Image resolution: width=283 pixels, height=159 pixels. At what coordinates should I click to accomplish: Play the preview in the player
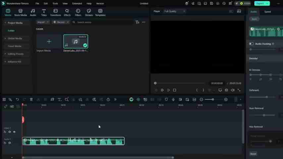(168, 90)
